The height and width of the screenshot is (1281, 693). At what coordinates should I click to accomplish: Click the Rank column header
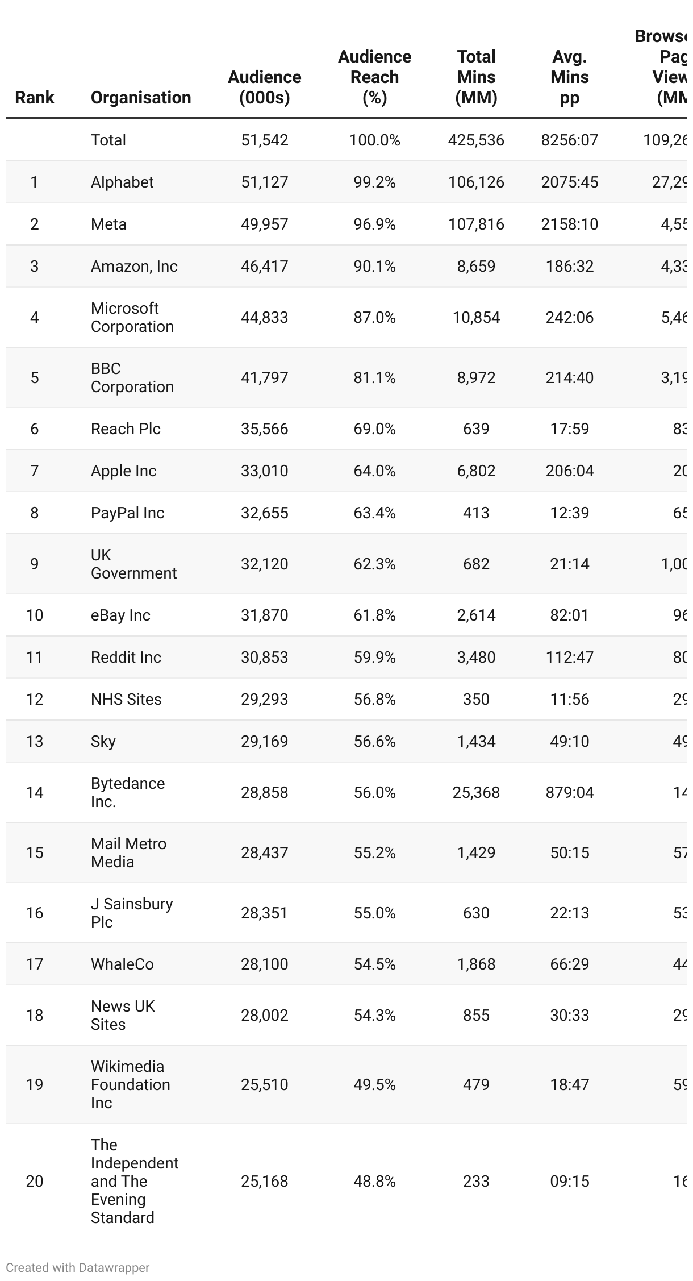point(34,97)
